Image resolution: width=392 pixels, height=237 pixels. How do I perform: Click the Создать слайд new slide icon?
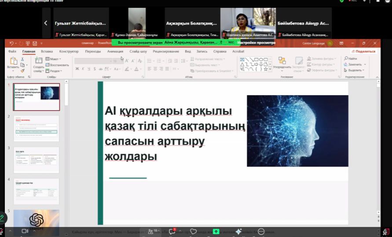coord(39,60)
